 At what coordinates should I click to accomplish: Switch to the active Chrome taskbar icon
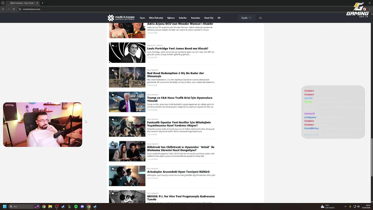(89, 206)
